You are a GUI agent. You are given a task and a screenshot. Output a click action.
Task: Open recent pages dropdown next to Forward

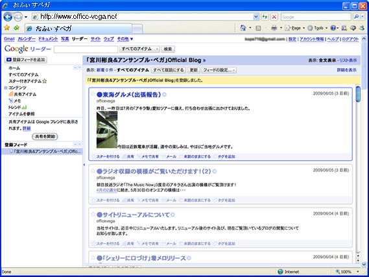26,17
